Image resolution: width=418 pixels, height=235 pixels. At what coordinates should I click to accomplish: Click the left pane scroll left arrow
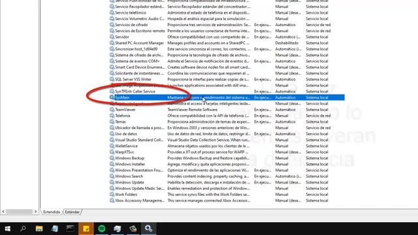point(3,211)
